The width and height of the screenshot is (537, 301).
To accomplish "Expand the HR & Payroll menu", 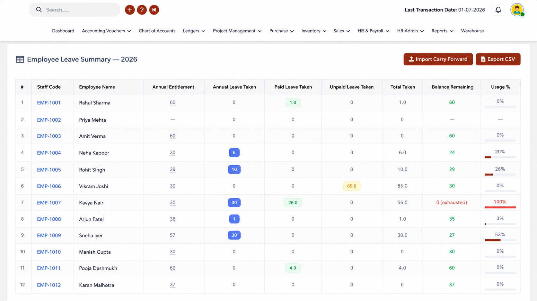I will [374, 31].
